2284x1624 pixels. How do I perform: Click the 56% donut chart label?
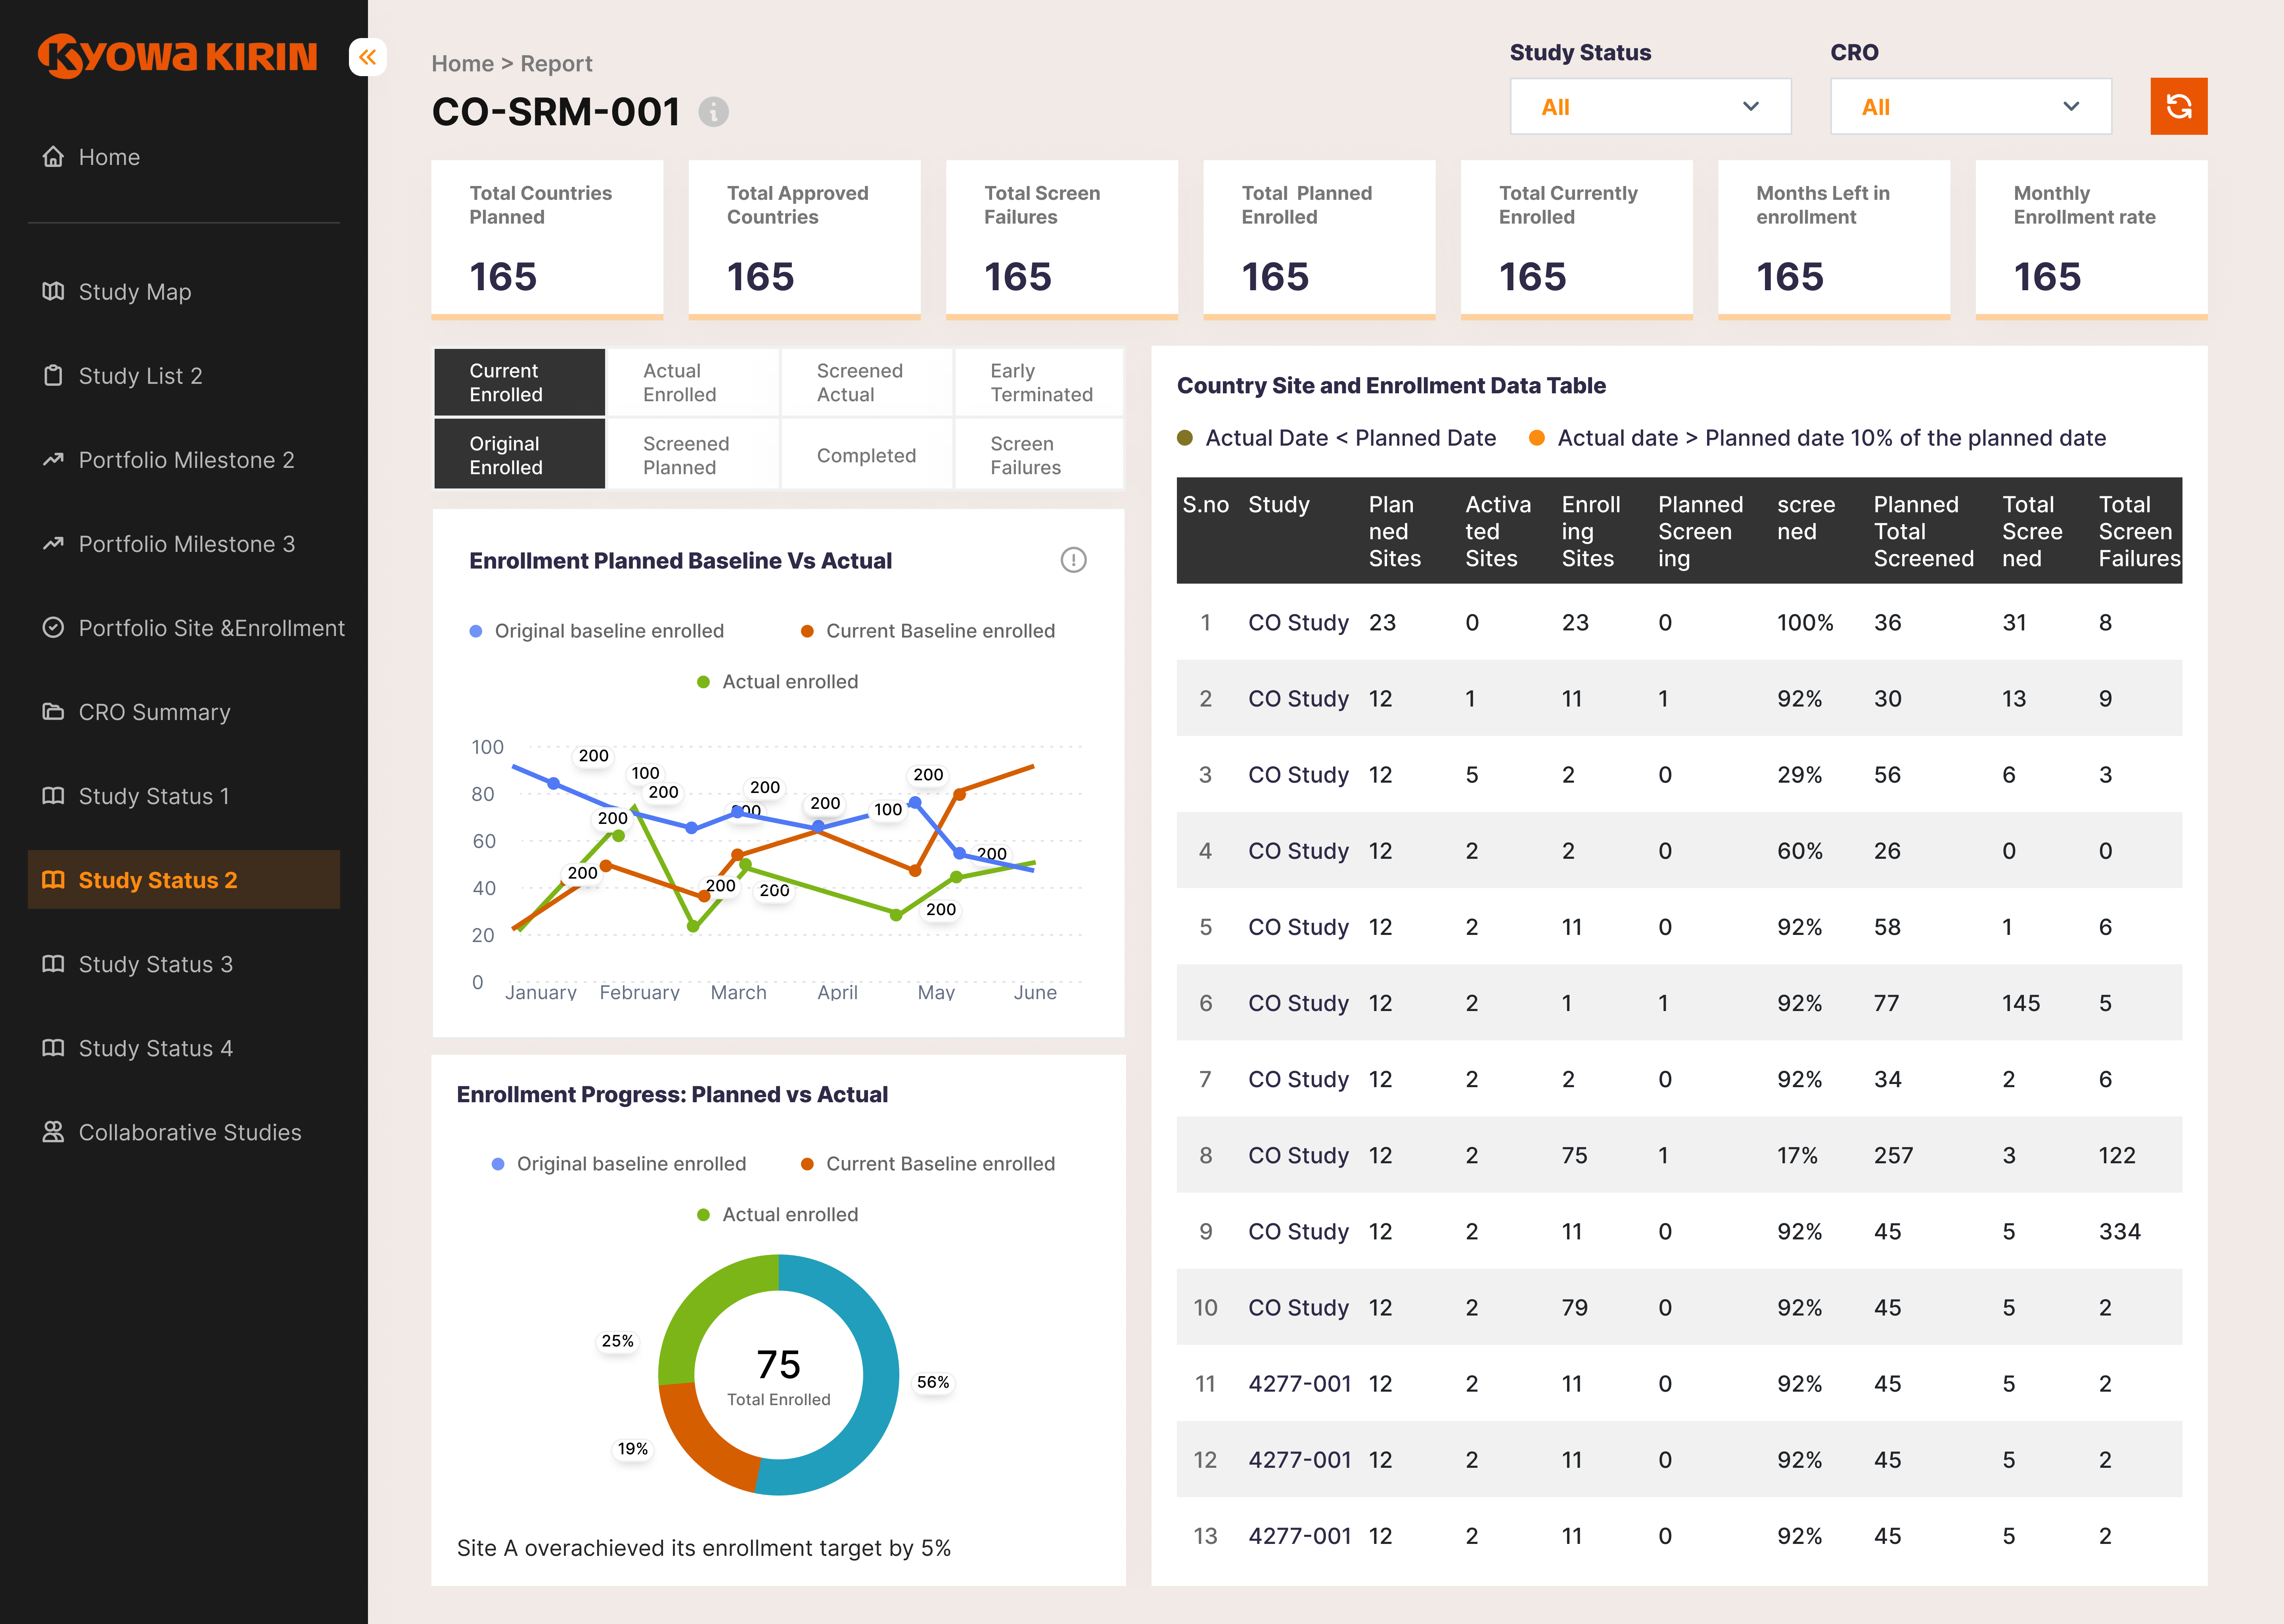point(933,1382)
